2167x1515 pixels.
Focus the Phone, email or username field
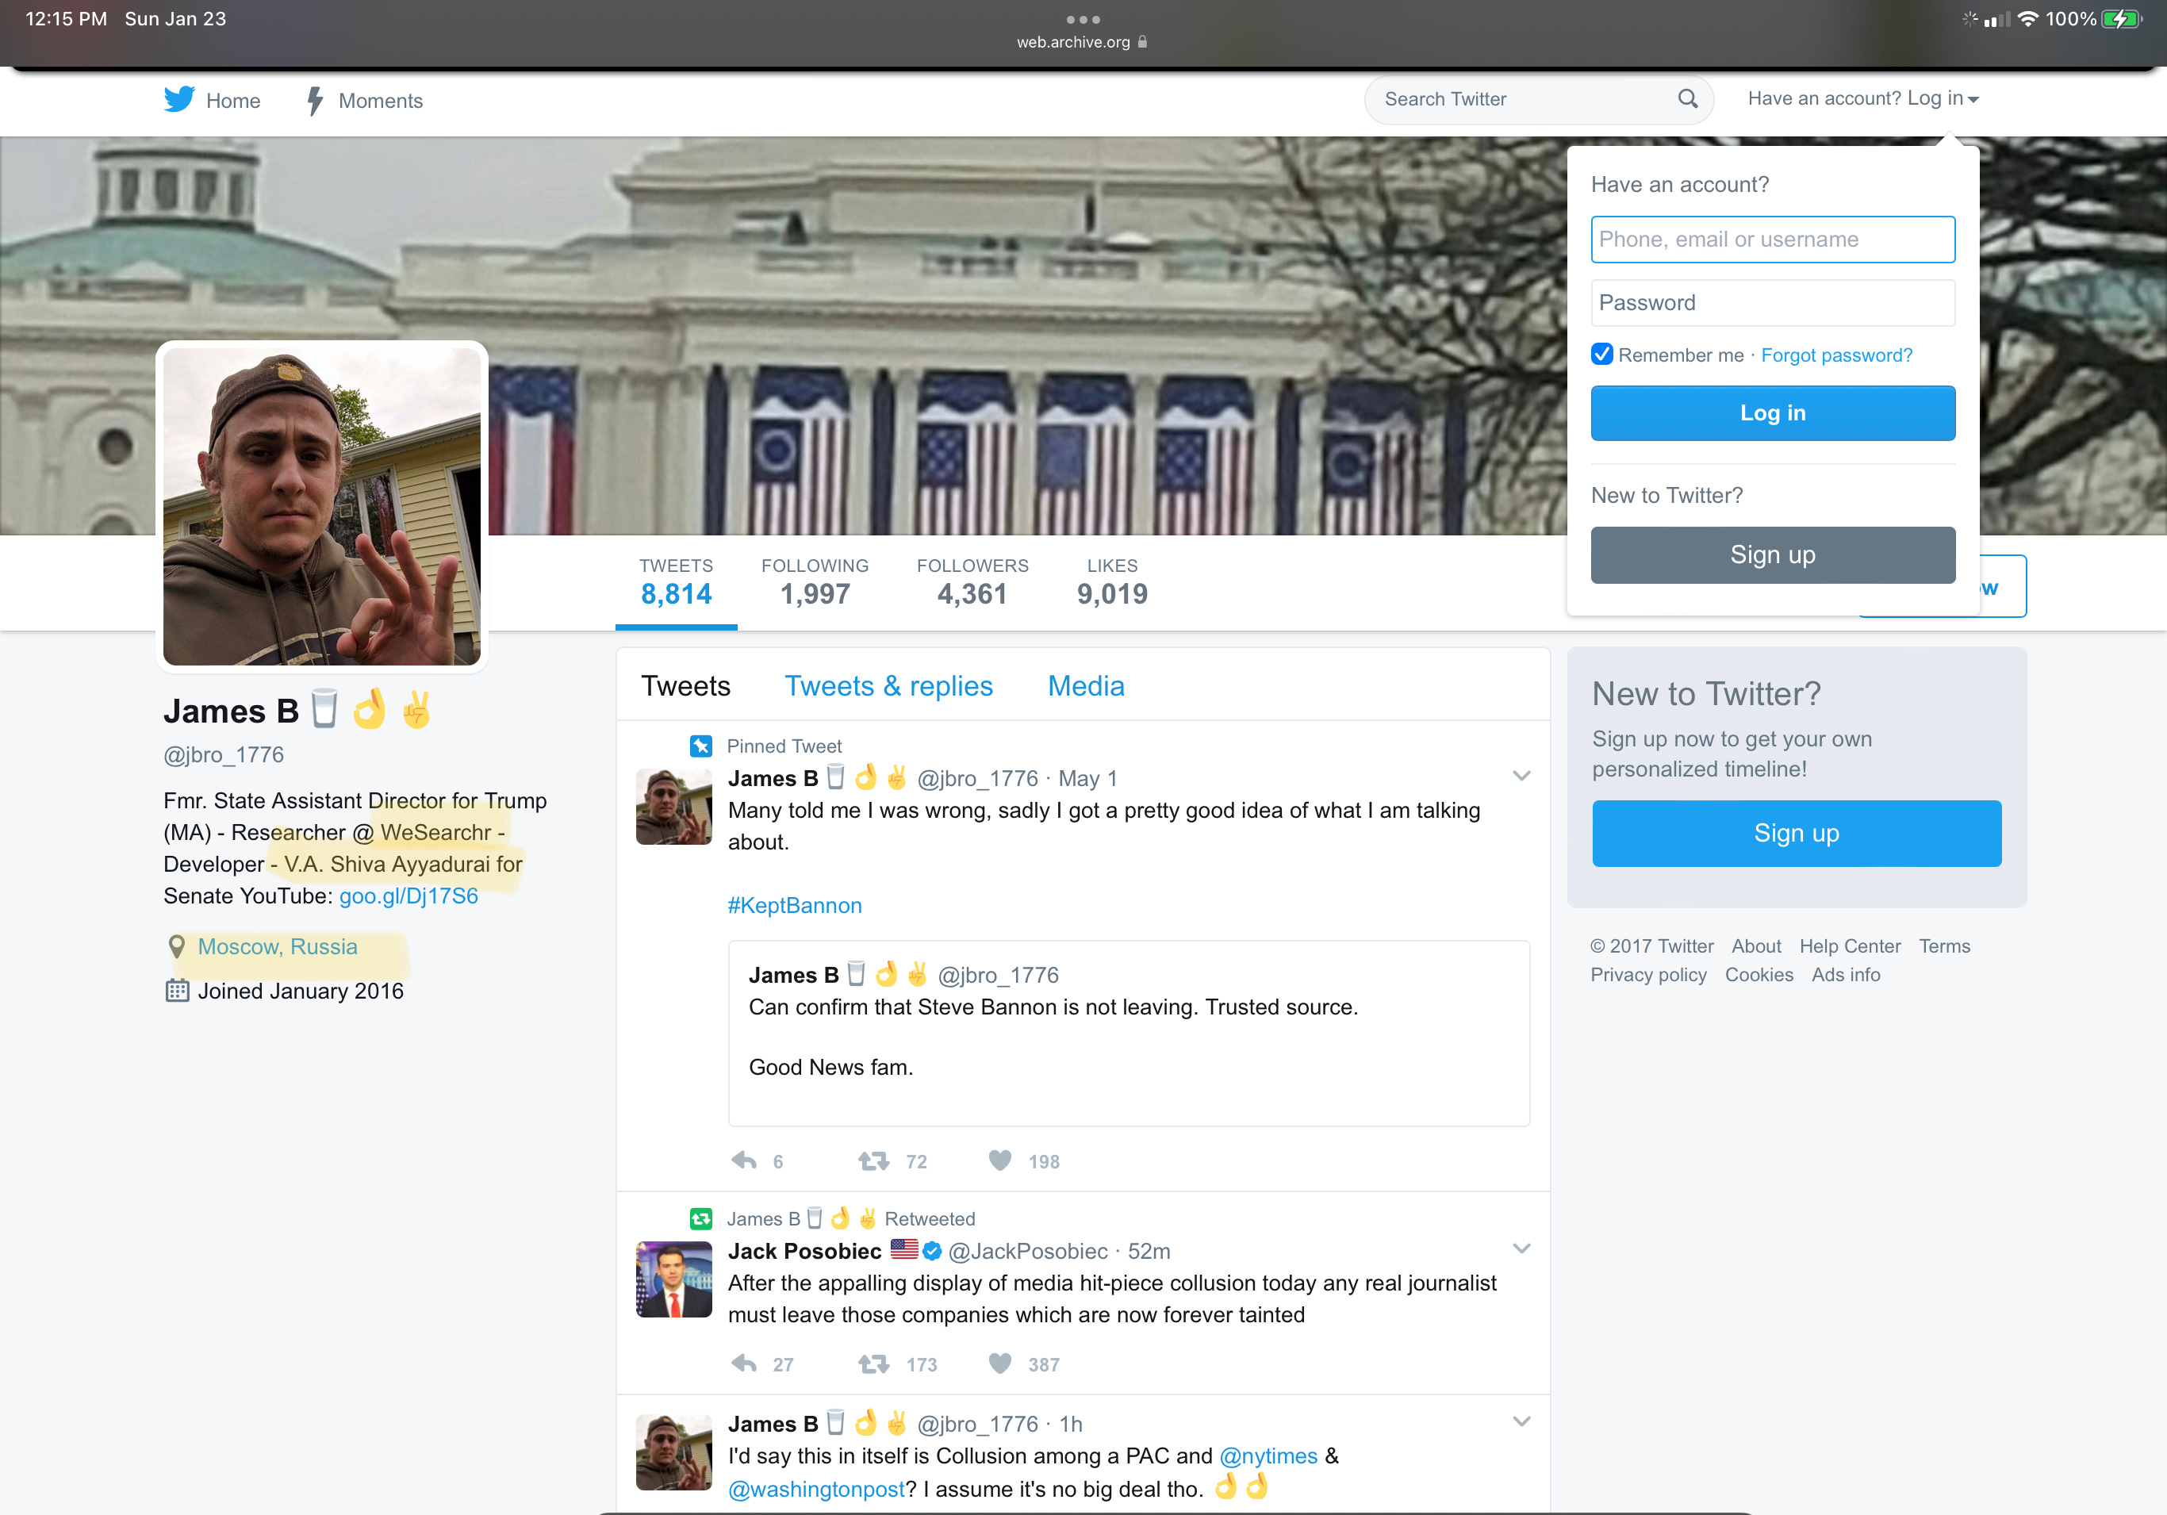point(1773,240)
